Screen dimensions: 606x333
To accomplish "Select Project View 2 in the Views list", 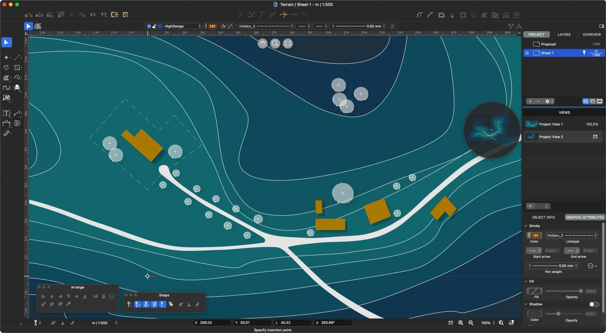I will pyautogui.click(x=551, y=137).
